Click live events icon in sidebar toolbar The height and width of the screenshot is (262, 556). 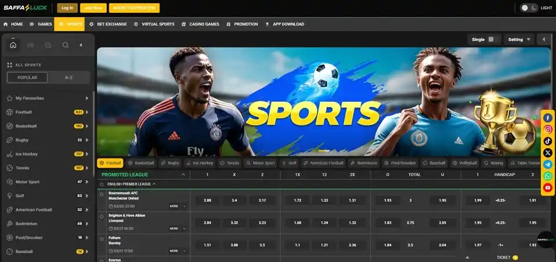tap(31, 45)
